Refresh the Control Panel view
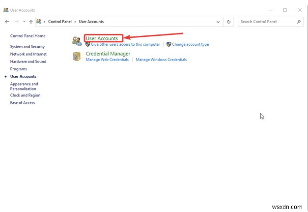The height and width of the screenshot is (212, 308). (228, 22)
